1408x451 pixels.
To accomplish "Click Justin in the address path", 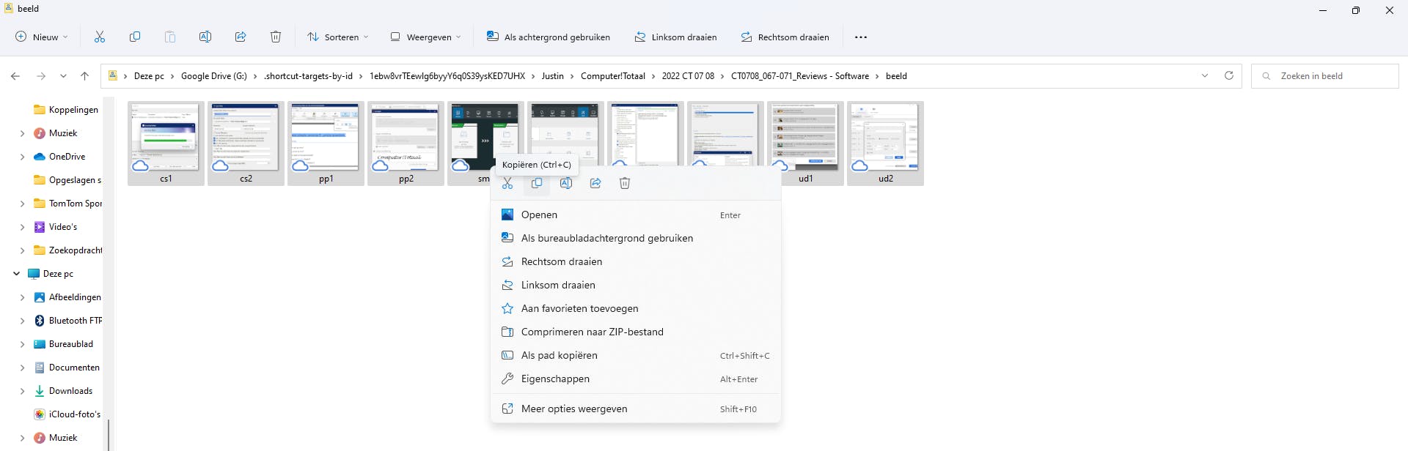I will [x=553, y=76].
